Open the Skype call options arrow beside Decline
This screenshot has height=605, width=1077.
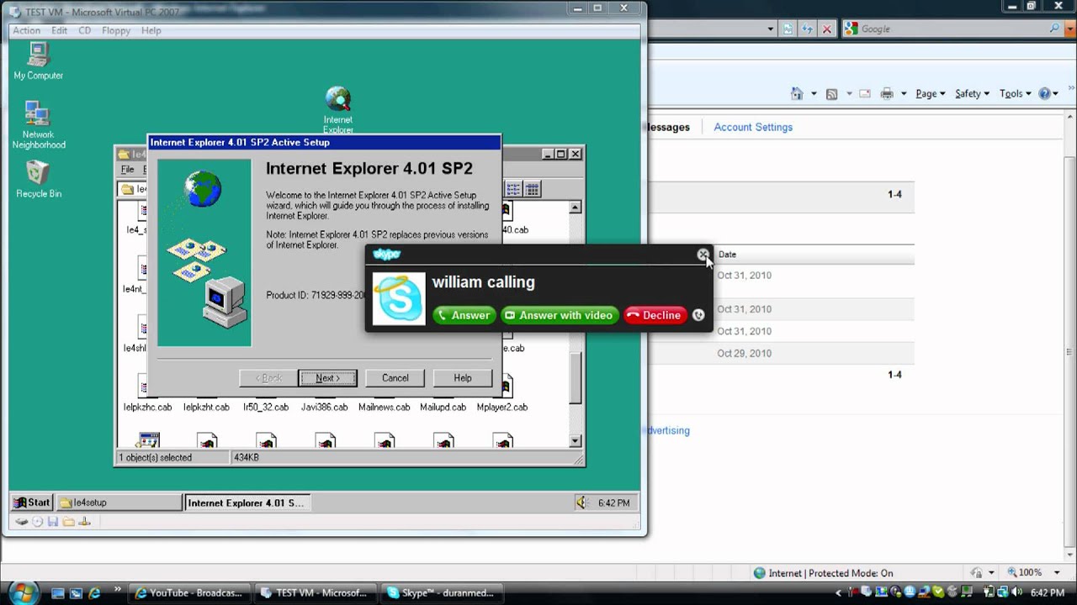point(698,315)
